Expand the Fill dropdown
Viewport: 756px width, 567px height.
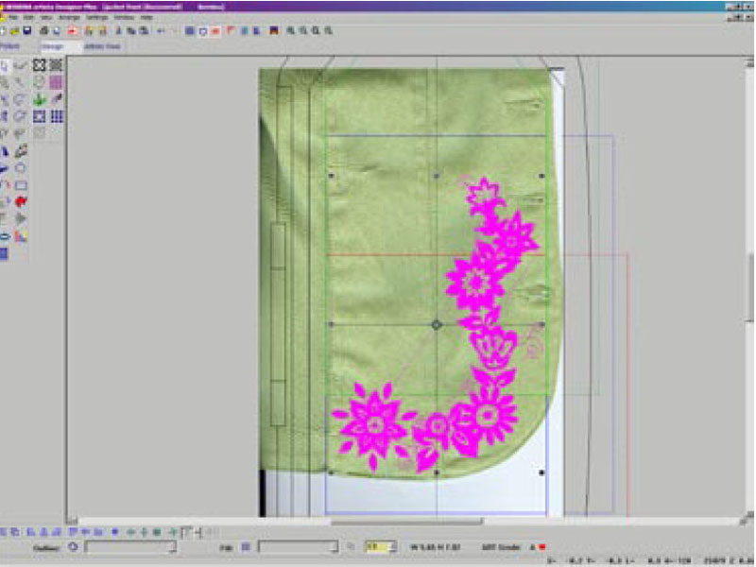(333, 546)
